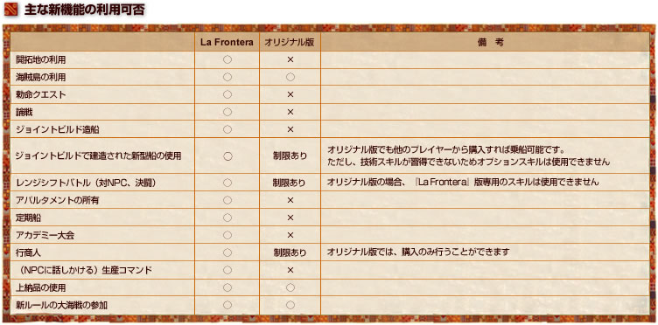658x325 pixels.
Task: Click the × mark in the 勅命クエスト row
Action: point(290,94)
